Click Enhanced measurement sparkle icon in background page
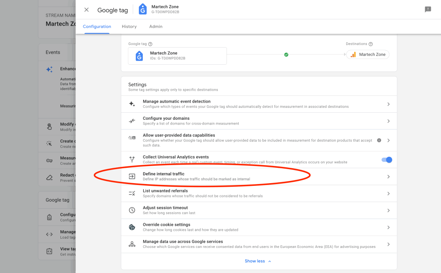441x273 pixels. (x=49, y=70)
